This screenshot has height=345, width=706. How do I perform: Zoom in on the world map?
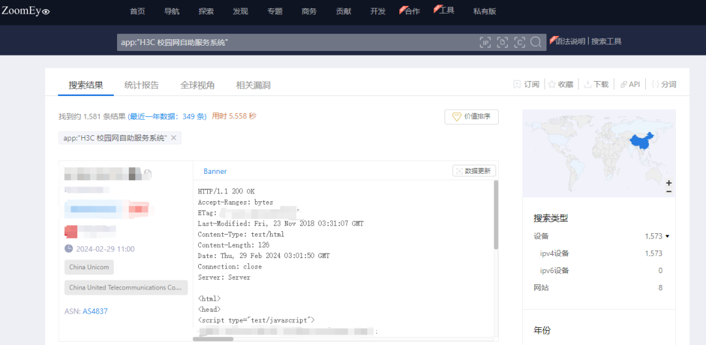coord(669,182)
